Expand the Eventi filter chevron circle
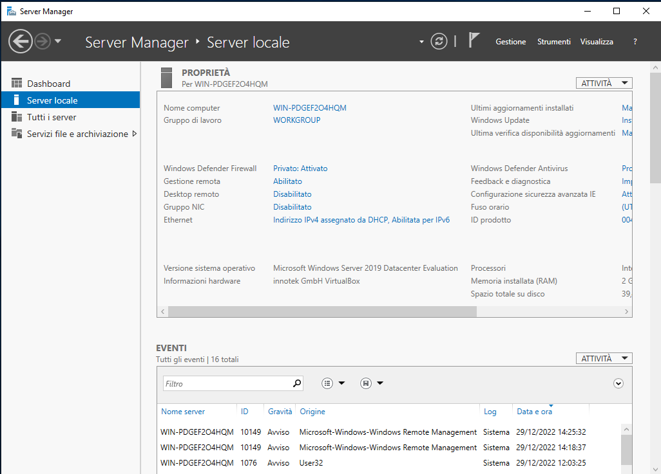The image size is (661, 474). click(618, 383)
